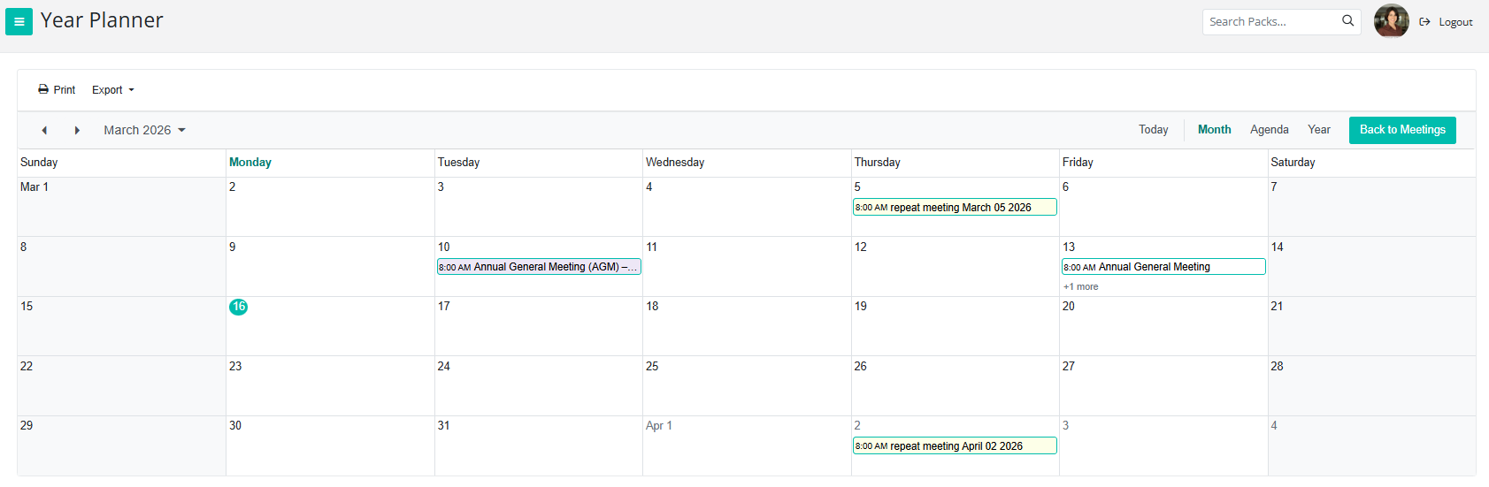Switch to Month view
The width and height of the screenshot is (1489, 487).
pyautogui.click(x=1214, y=130)
